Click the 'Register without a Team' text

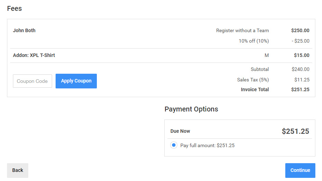[x=242, y=30]
